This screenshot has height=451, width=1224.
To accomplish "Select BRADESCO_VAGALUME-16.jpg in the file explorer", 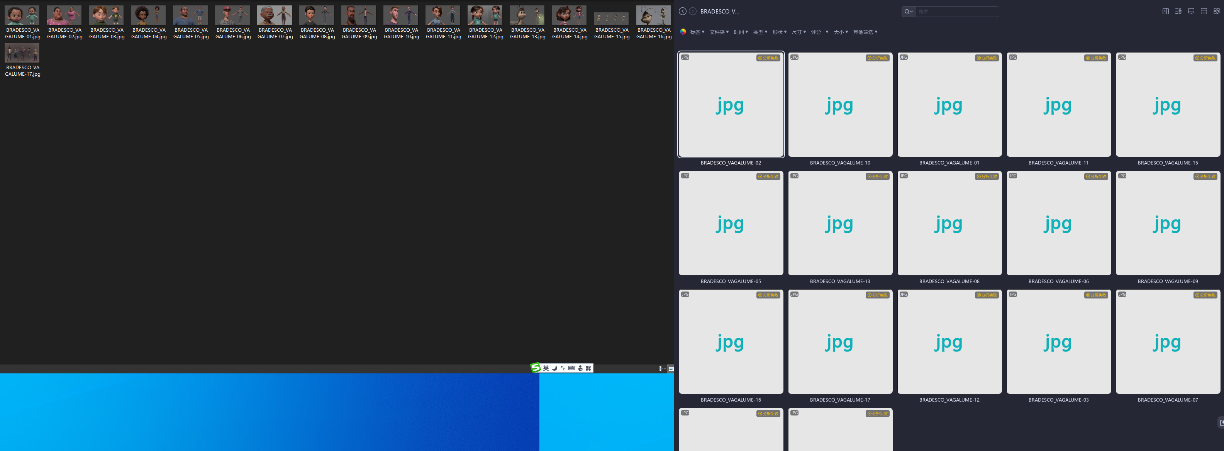I will pos(654,22).
